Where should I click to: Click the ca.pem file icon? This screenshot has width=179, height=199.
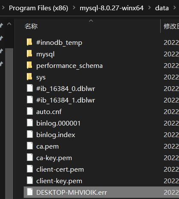point(30,146)
